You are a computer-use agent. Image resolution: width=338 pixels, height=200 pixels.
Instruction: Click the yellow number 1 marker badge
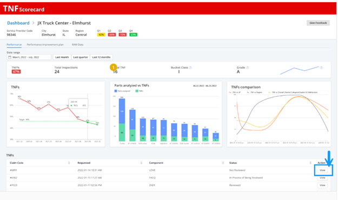(114, 67)
